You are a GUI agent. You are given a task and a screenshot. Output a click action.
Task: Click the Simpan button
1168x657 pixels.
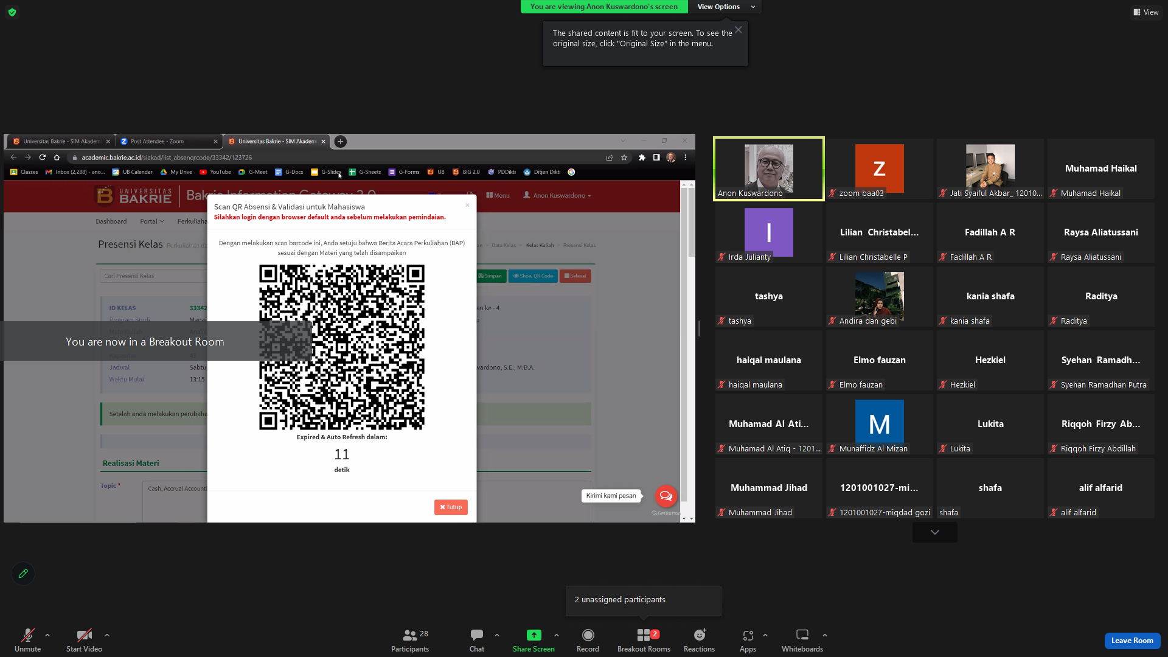tap(490, 276)
